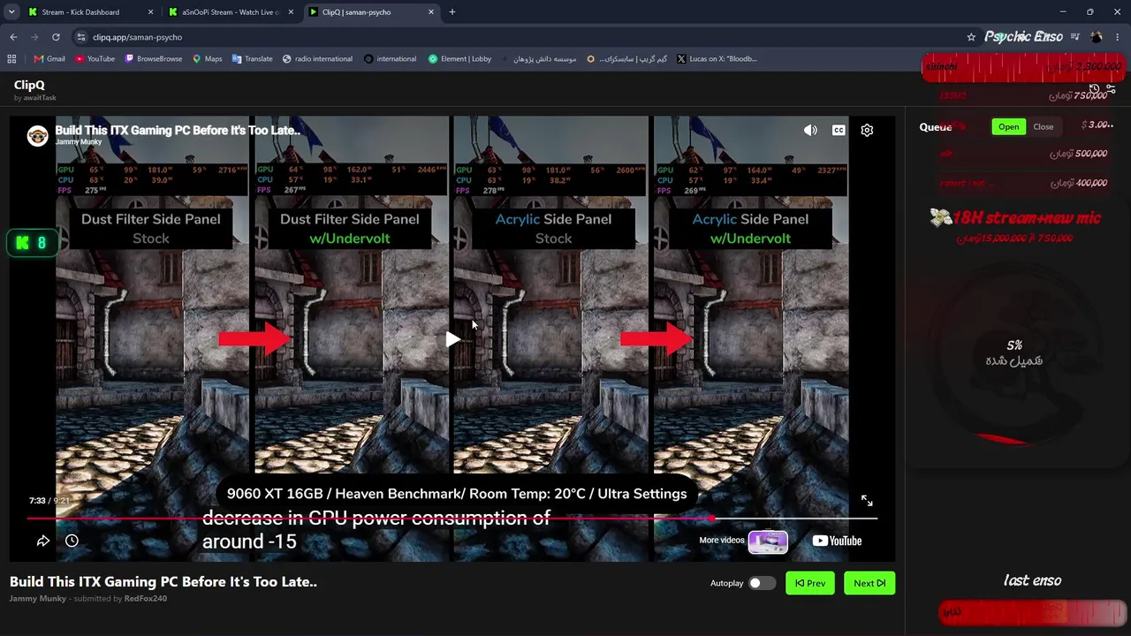Enter fullscreen on the video player
Viewport: 1131px width, 636px height.
point(867,501)
